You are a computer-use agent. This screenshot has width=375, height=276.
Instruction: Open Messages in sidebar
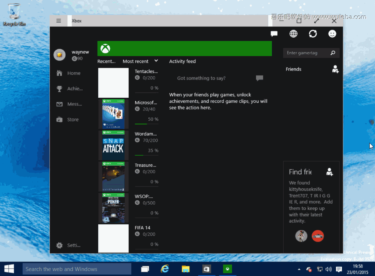[x=69, y=104]
